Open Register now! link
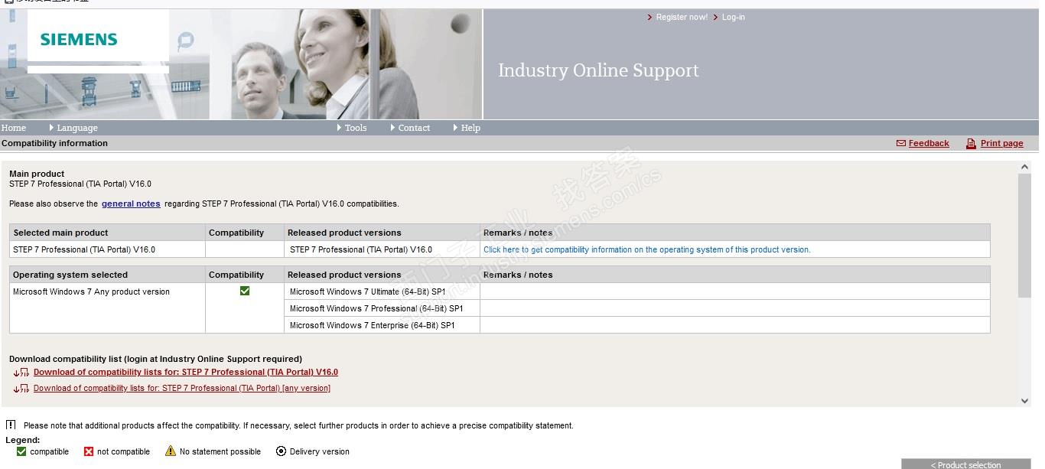Viewport: 1045px width, 469px height. pos(682,17)
